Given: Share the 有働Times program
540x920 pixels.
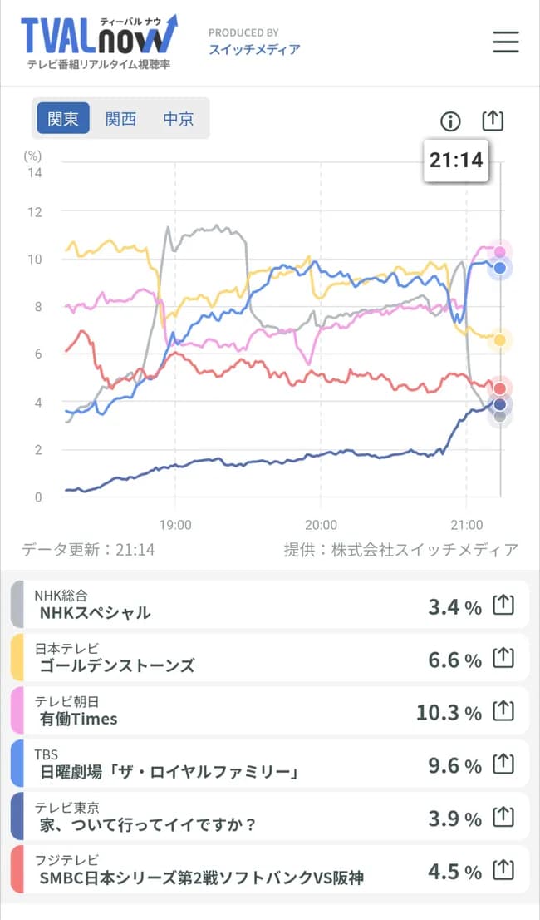Looking at the screenshot, I should (503, 710).
